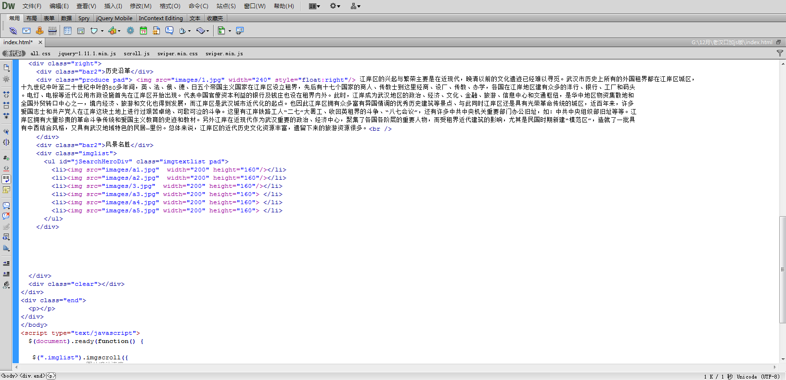Expand the workspace layout dropdown
The height and width of the screenshot is (380, 786).
pyautogui.click(x=314, y=6)
